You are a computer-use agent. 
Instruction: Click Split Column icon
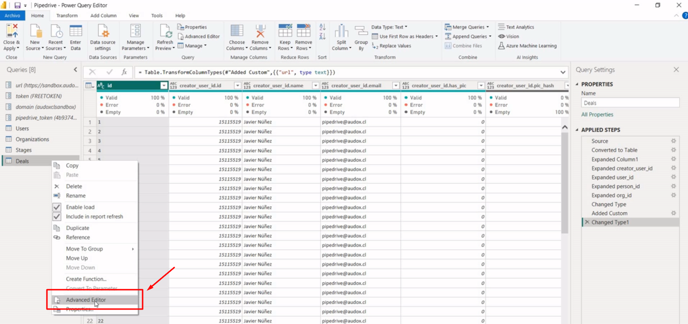(x=341, y=31)
